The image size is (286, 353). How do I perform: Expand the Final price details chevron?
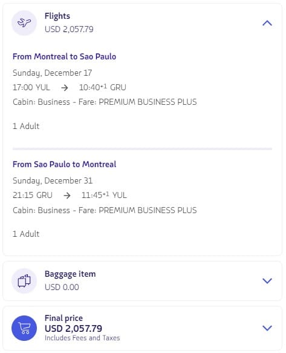coord(267,328)
